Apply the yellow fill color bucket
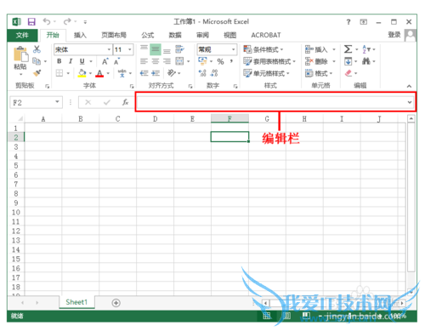 tap(82, 73)
